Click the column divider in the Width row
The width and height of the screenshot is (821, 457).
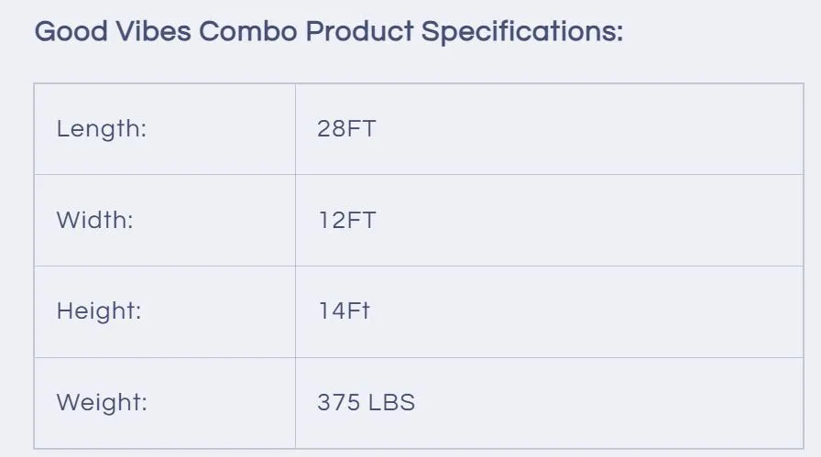pyautogui.click(x=295, y=221)
